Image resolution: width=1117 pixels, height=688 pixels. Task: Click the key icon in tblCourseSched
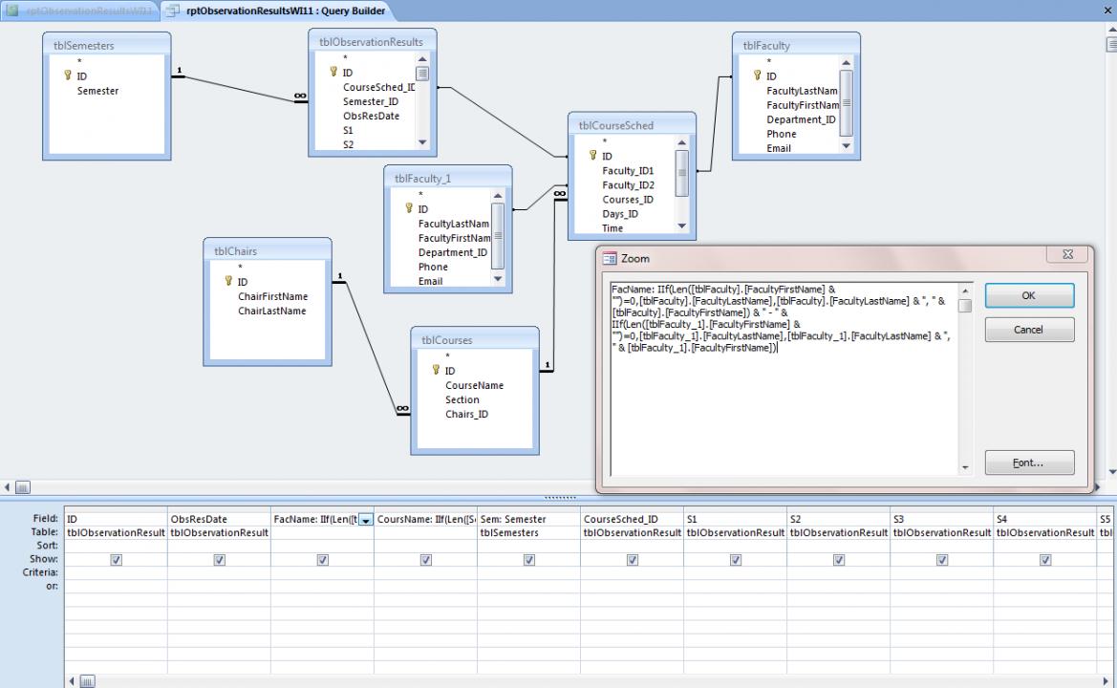point(592,155)
